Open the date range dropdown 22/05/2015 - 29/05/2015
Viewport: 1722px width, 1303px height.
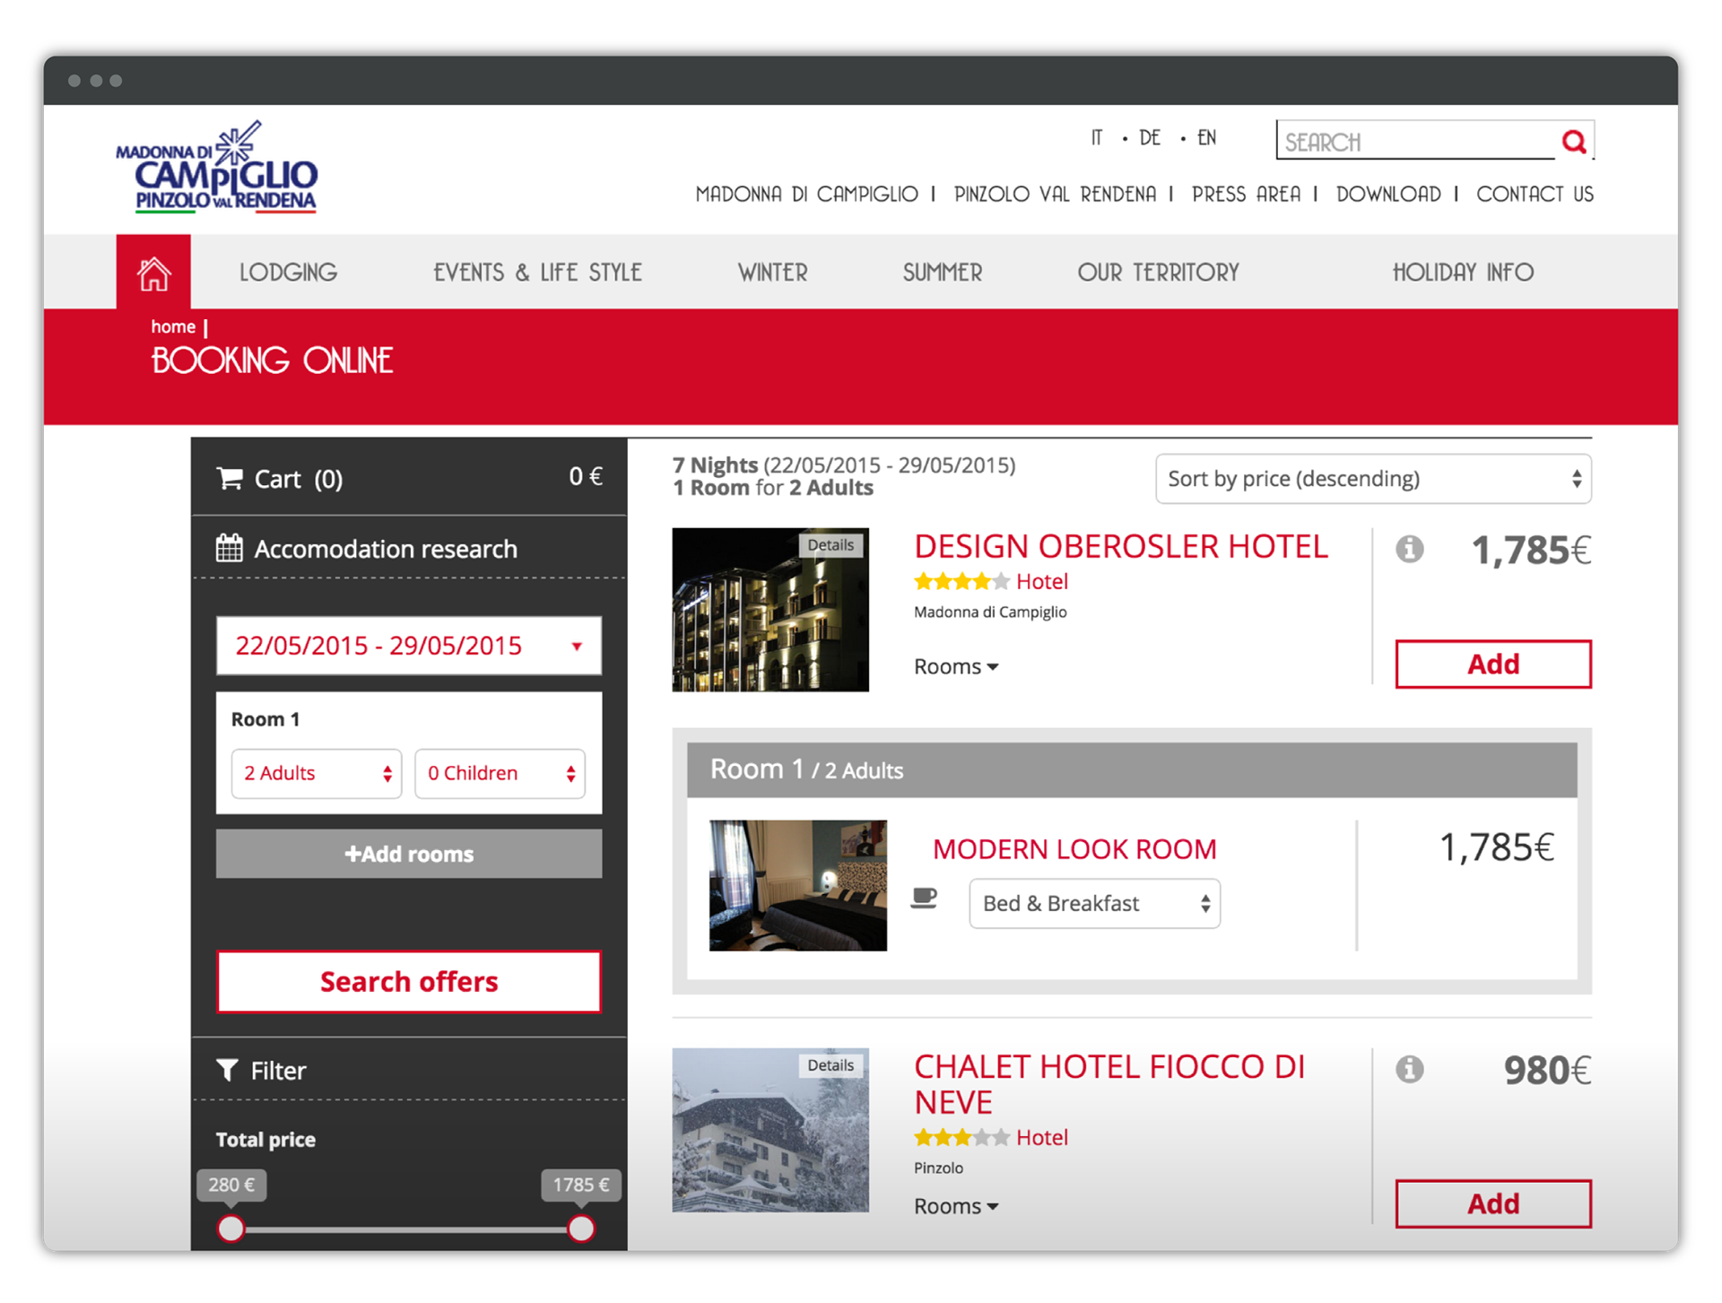pos(409,646)
